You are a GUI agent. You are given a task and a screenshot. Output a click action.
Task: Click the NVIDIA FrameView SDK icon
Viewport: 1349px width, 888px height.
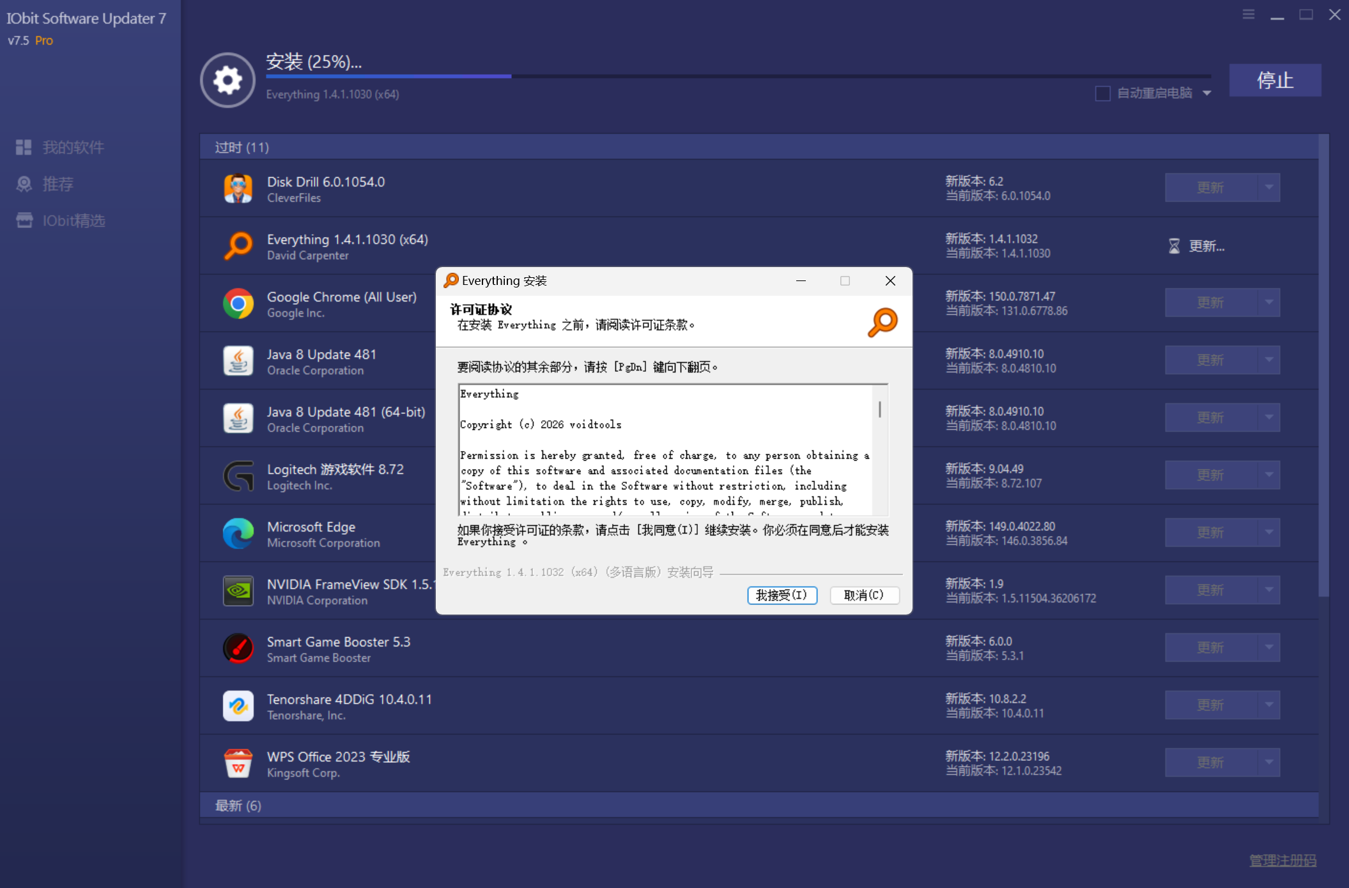pyautogui.click(x=238, y=591)
